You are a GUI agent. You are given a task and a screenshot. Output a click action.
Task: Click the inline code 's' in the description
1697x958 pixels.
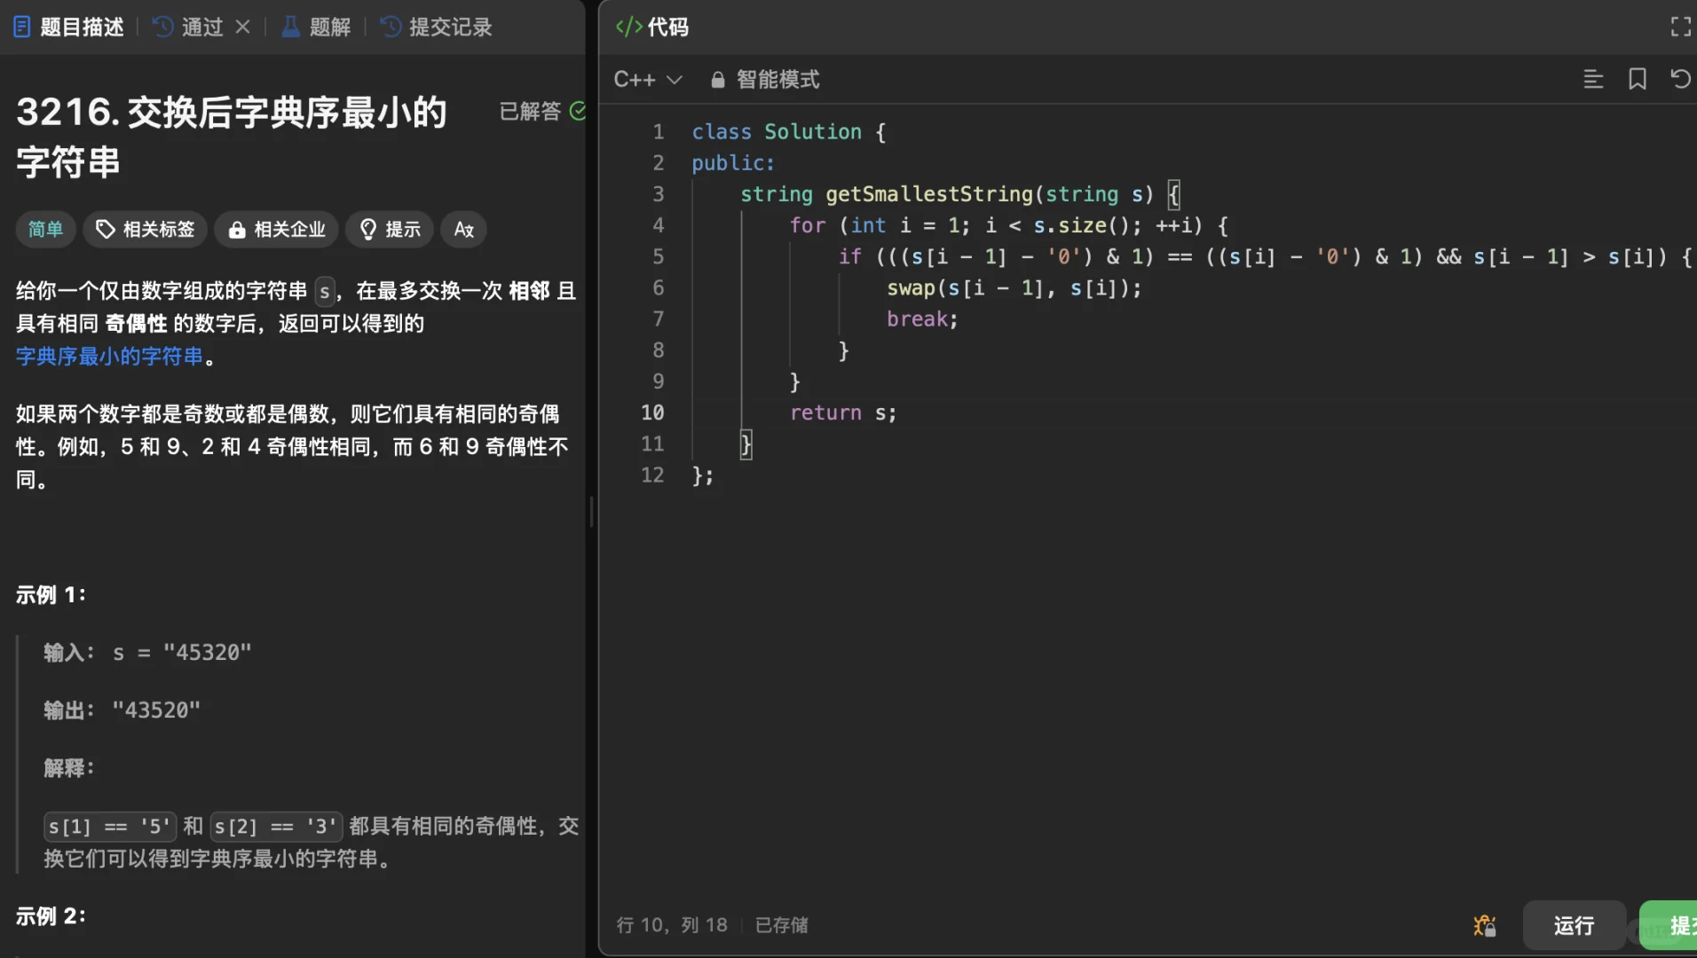(325, 291)
